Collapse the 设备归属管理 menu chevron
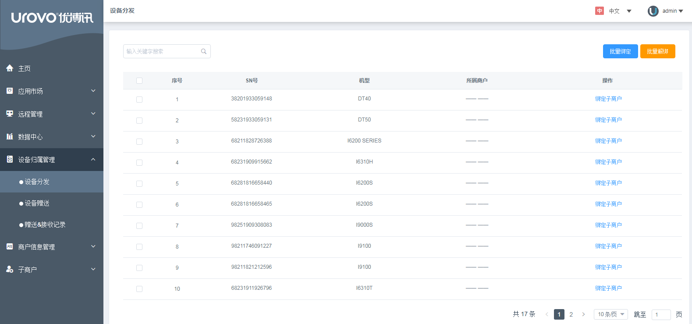Screen dimensions: 692x324 coord(93,159)
